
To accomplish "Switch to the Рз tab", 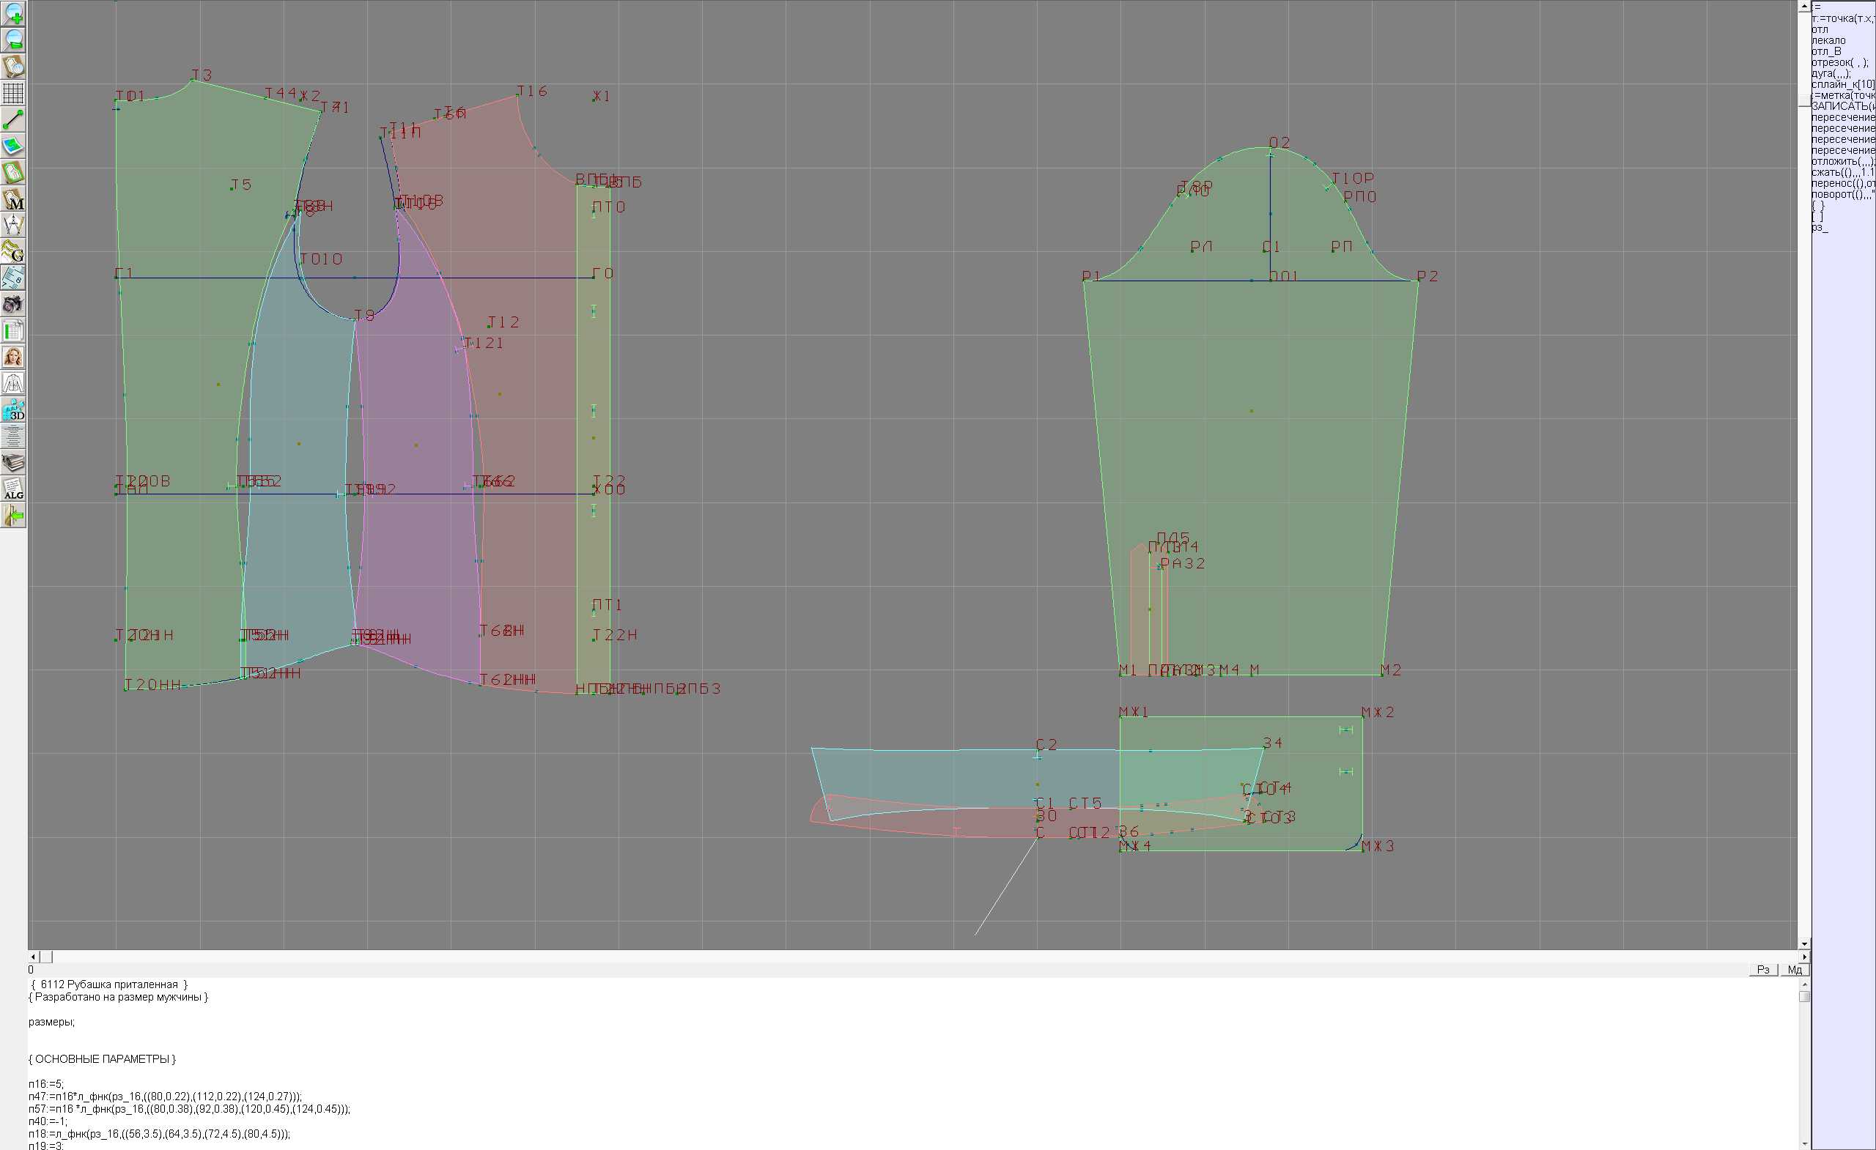I will click(1763, 970).
